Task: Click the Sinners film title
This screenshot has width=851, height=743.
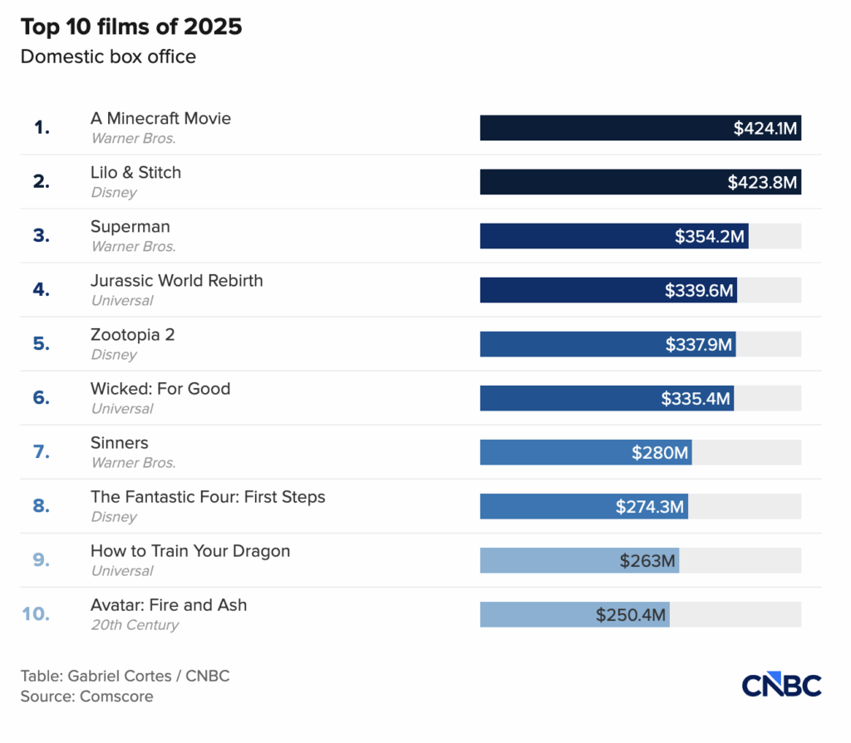Action: pos(119,443)
